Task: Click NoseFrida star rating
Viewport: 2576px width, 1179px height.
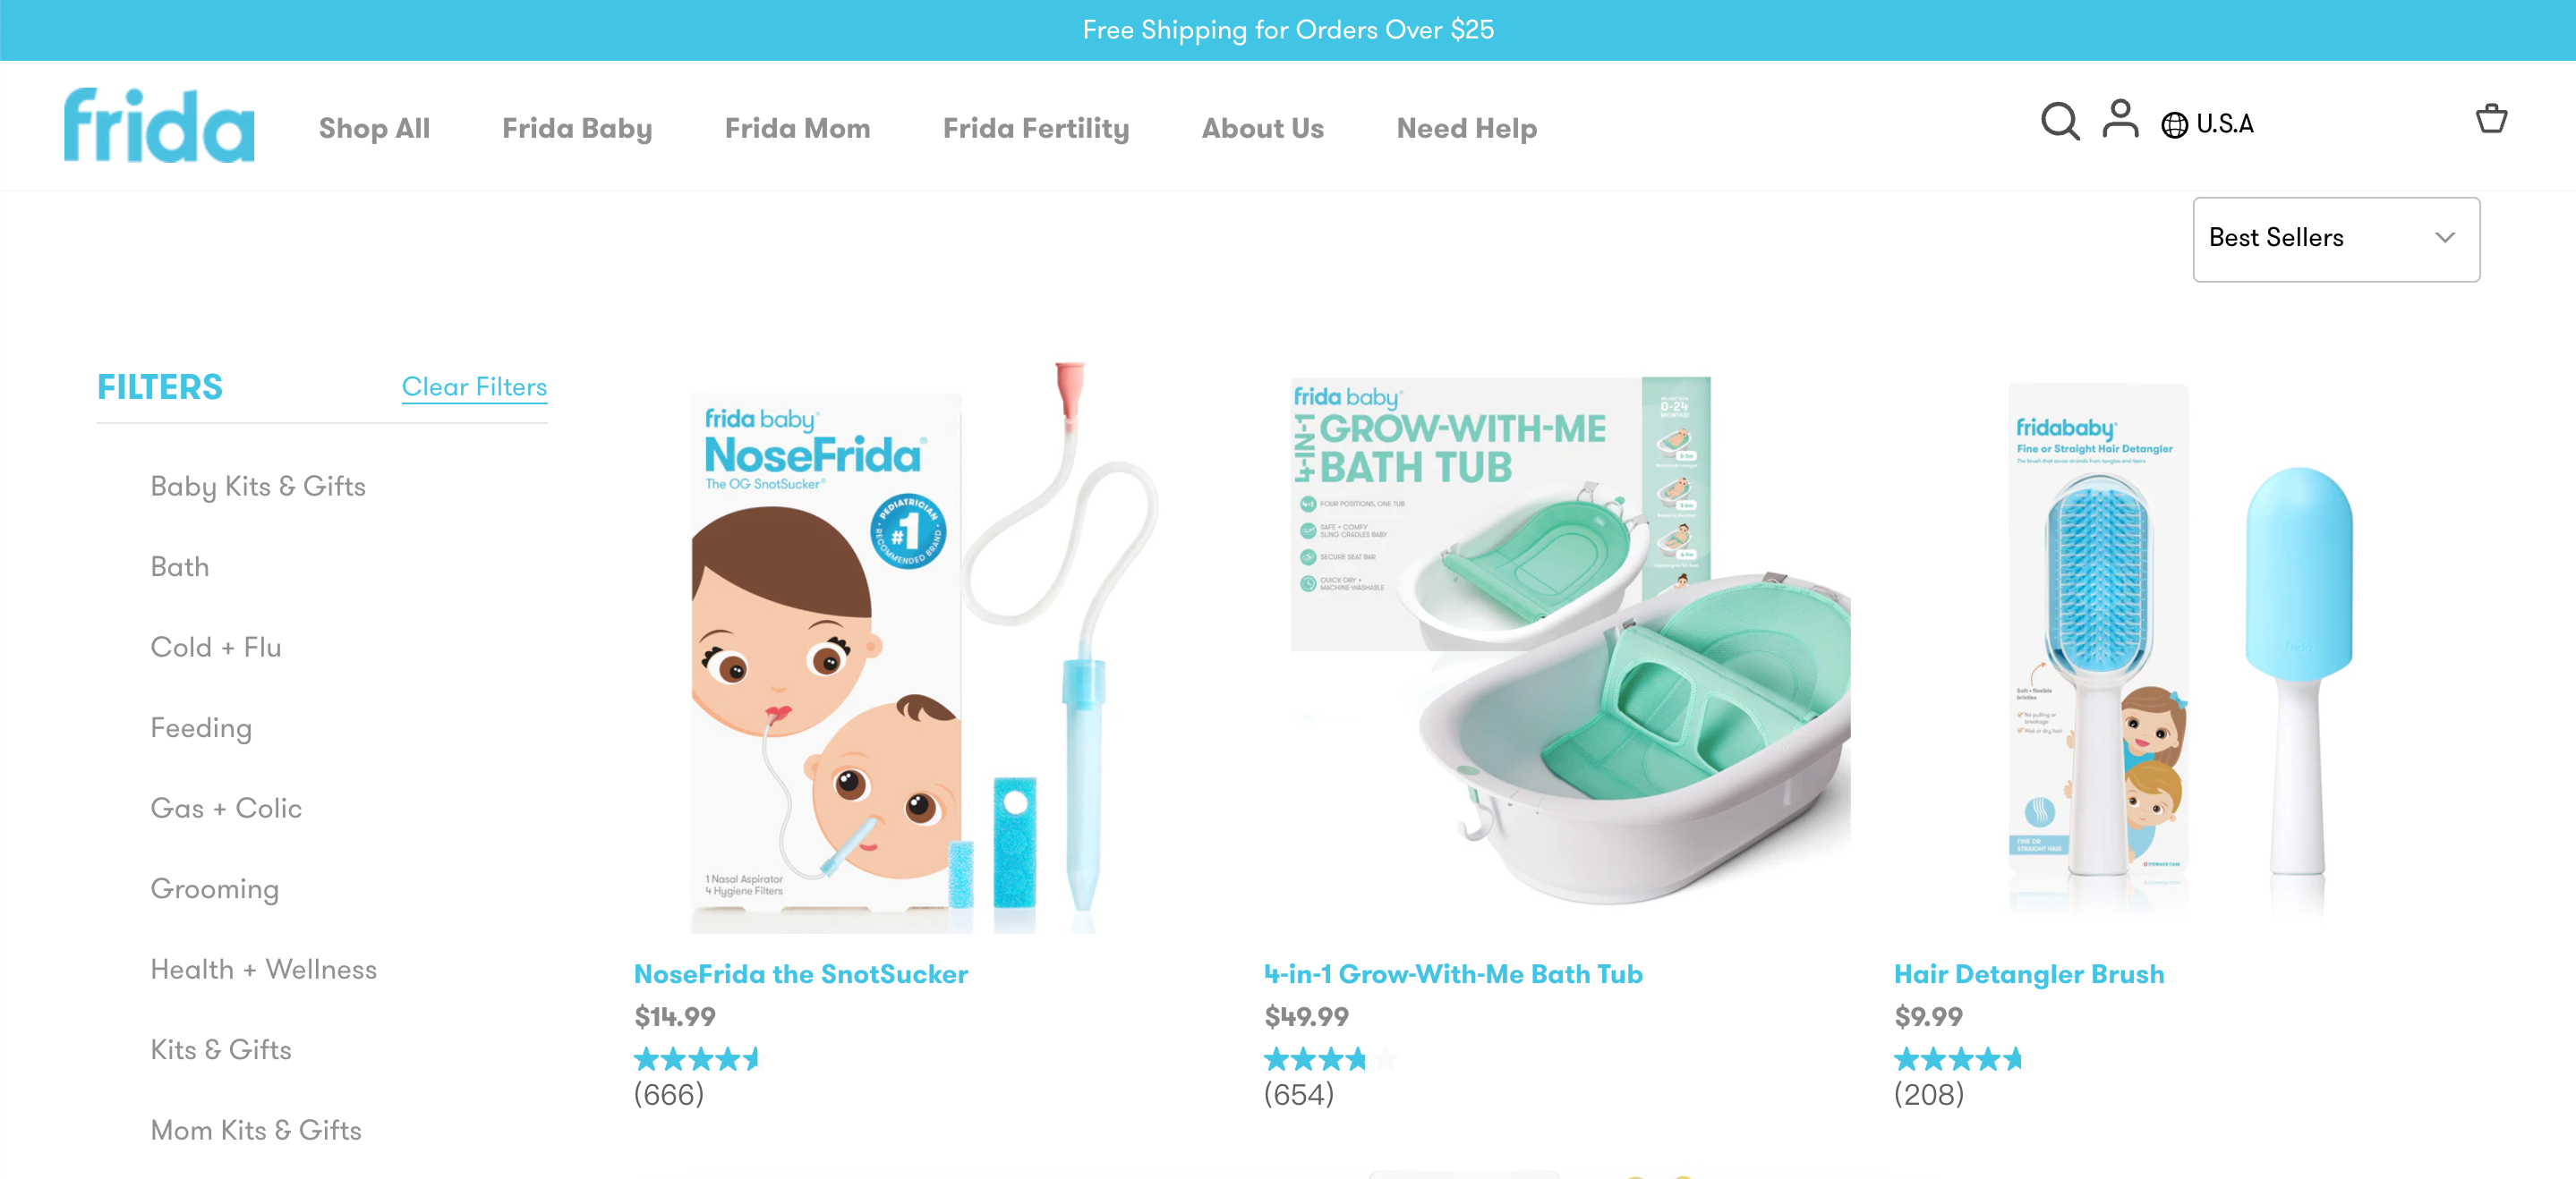Action: click(x=697, y=1058)
